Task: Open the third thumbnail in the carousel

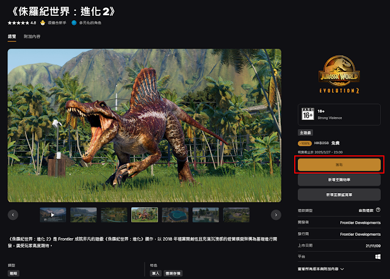Action: pos(114,214)
